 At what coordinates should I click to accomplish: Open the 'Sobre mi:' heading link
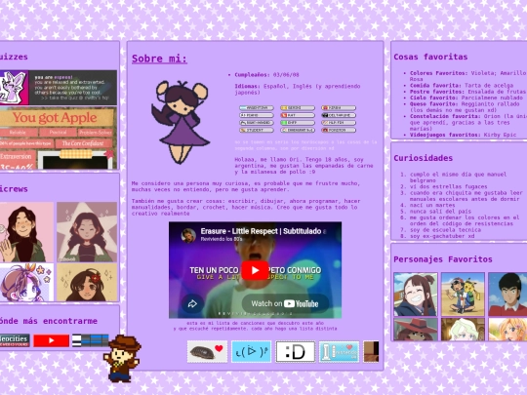click(159, 59)
